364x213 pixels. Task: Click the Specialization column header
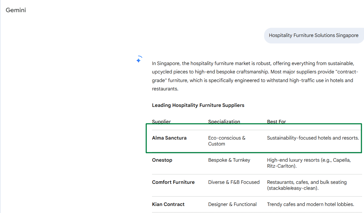224,121
